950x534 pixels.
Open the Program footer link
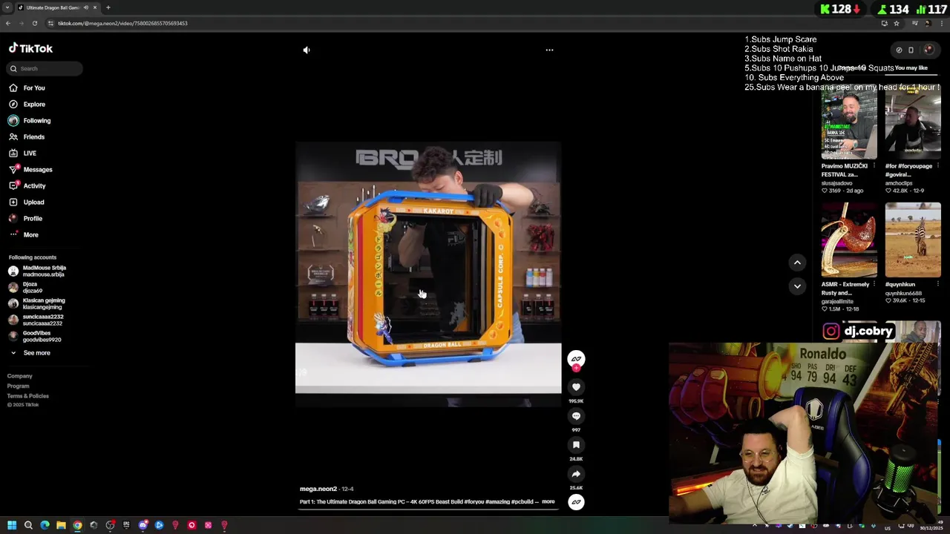tap(19, 386)
